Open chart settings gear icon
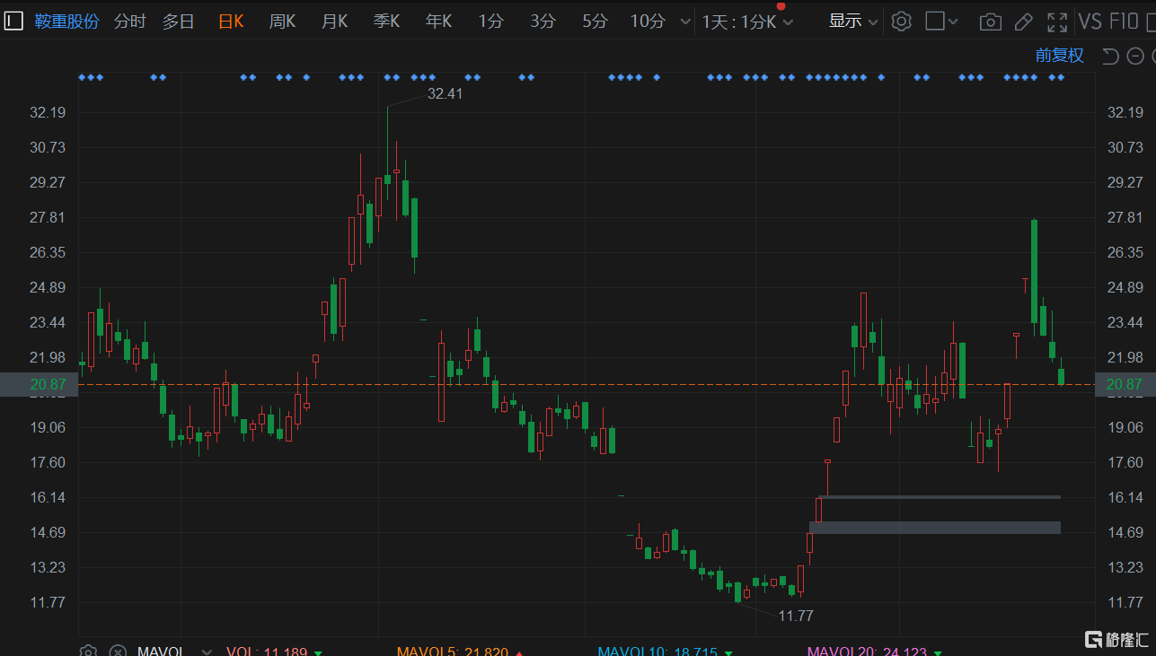Screen dimensions: 1156x656 click(901, 22)
